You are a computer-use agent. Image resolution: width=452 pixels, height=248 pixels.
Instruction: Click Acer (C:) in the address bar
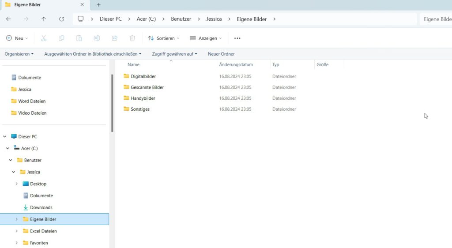pyautogui.click(x=146, y=19)
